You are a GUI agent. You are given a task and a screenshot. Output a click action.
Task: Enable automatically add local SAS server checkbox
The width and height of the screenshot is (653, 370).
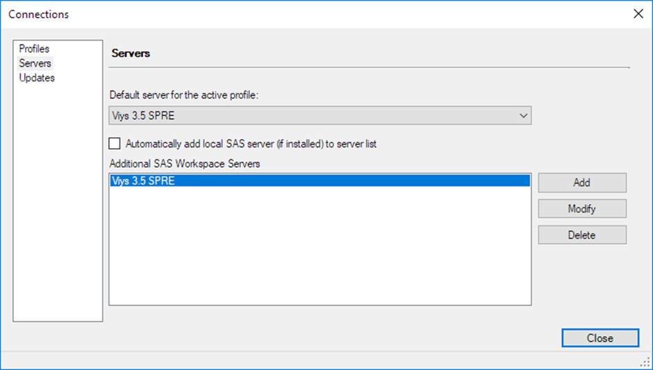coord(115,144)
